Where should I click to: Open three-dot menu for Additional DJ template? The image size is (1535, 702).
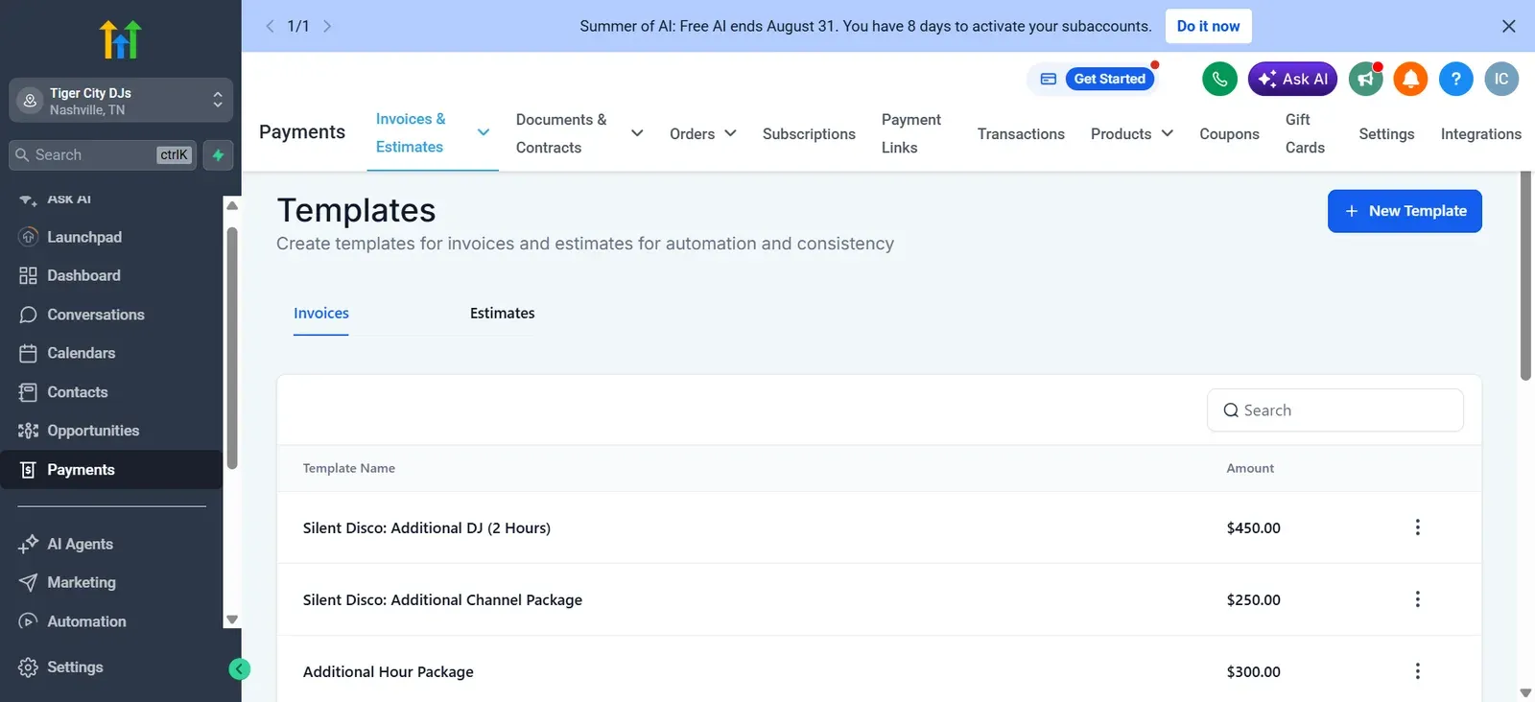(1417, 527)
